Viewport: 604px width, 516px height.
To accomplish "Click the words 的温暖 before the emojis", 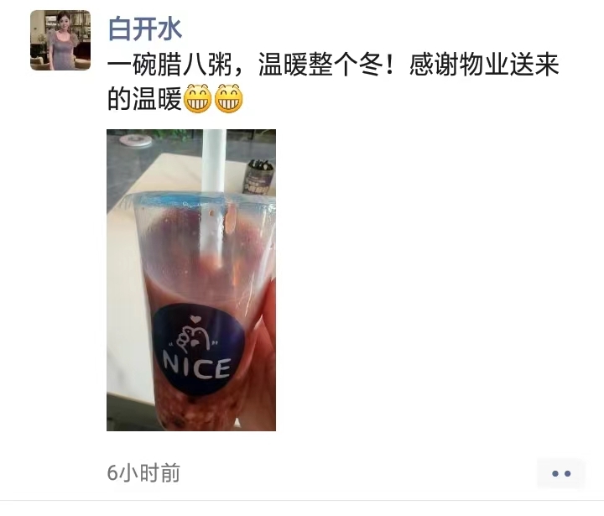I will 144,99.
